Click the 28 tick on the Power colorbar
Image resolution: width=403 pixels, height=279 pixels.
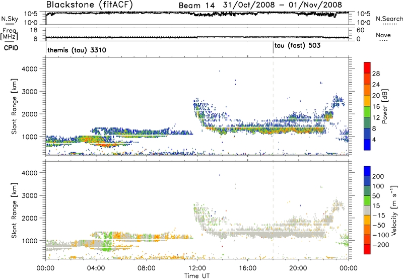376,74
